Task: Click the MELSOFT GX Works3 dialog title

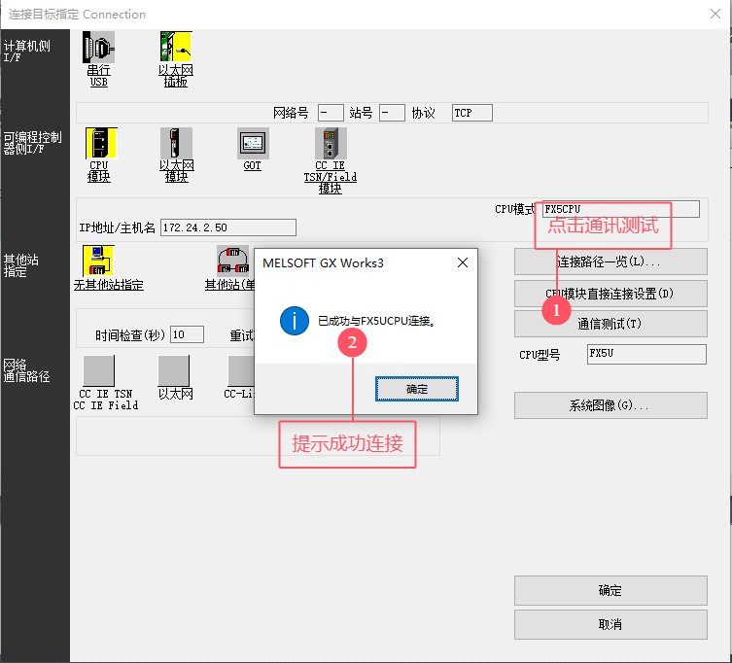Action: coord(323,262)
